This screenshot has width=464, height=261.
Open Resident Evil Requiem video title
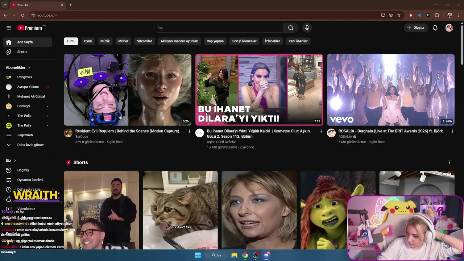(127, 131)
